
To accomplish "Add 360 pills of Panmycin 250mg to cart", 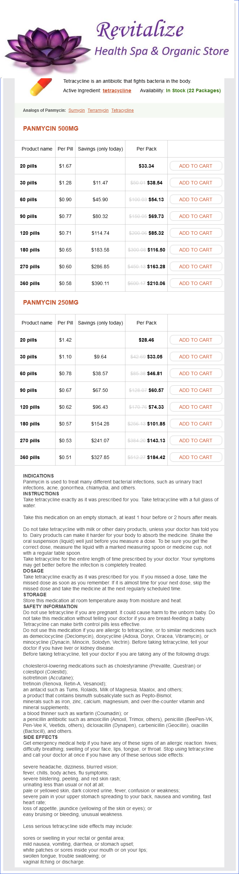I will [196, 457].
